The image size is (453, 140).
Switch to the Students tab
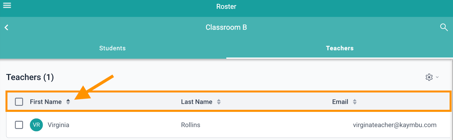point(112,48)
